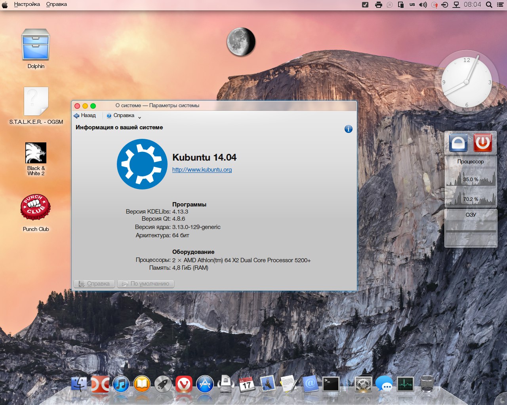Open the Mail stamp dock icon

click(x=268, y=384)
